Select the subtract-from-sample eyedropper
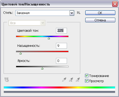The width and height of the screenshot is (119, 97). pyautogui.click(x=78, y=80)
